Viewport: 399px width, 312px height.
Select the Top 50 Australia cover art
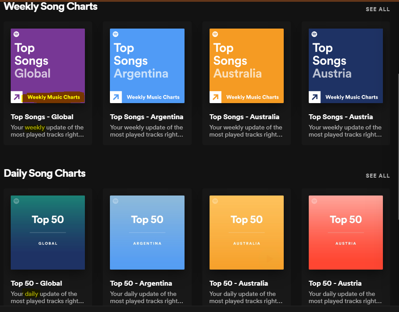247,233
